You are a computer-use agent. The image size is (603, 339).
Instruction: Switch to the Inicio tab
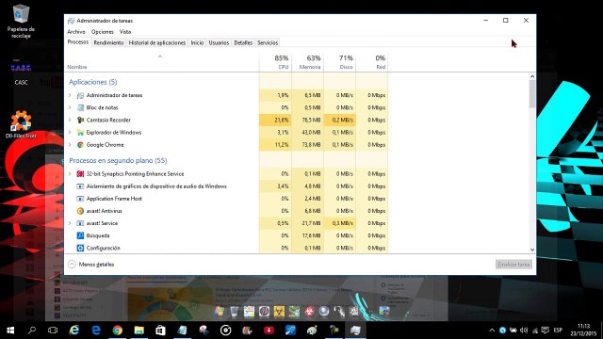pos(197,42)
